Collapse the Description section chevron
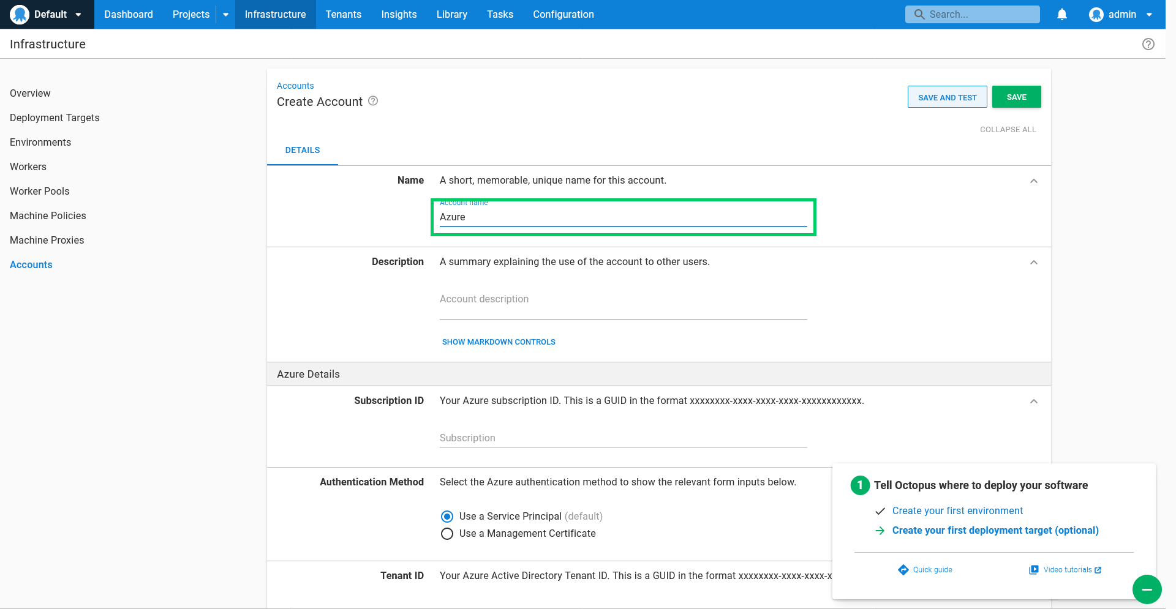This screenshot has height=609, width=1176. tap(1034, 263)
